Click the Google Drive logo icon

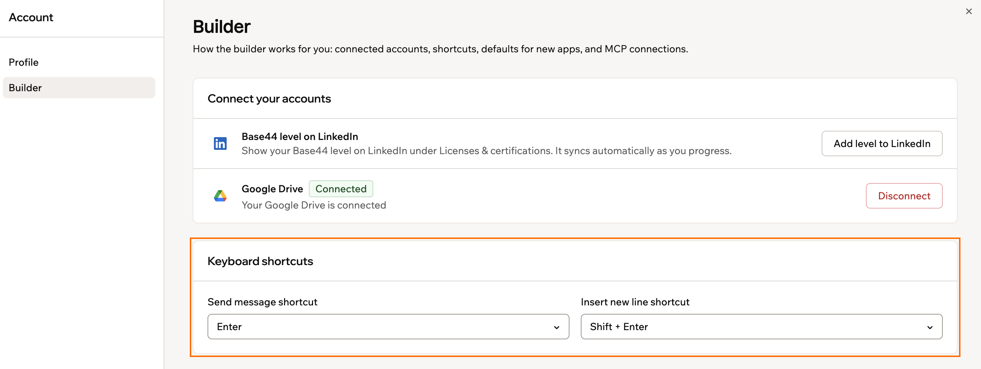[220, 196]
